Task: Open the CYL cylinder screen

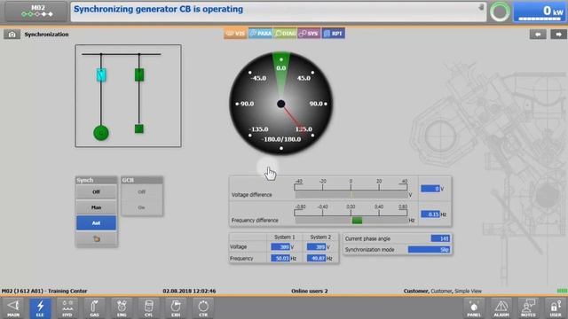Action: tap(148, 308)
